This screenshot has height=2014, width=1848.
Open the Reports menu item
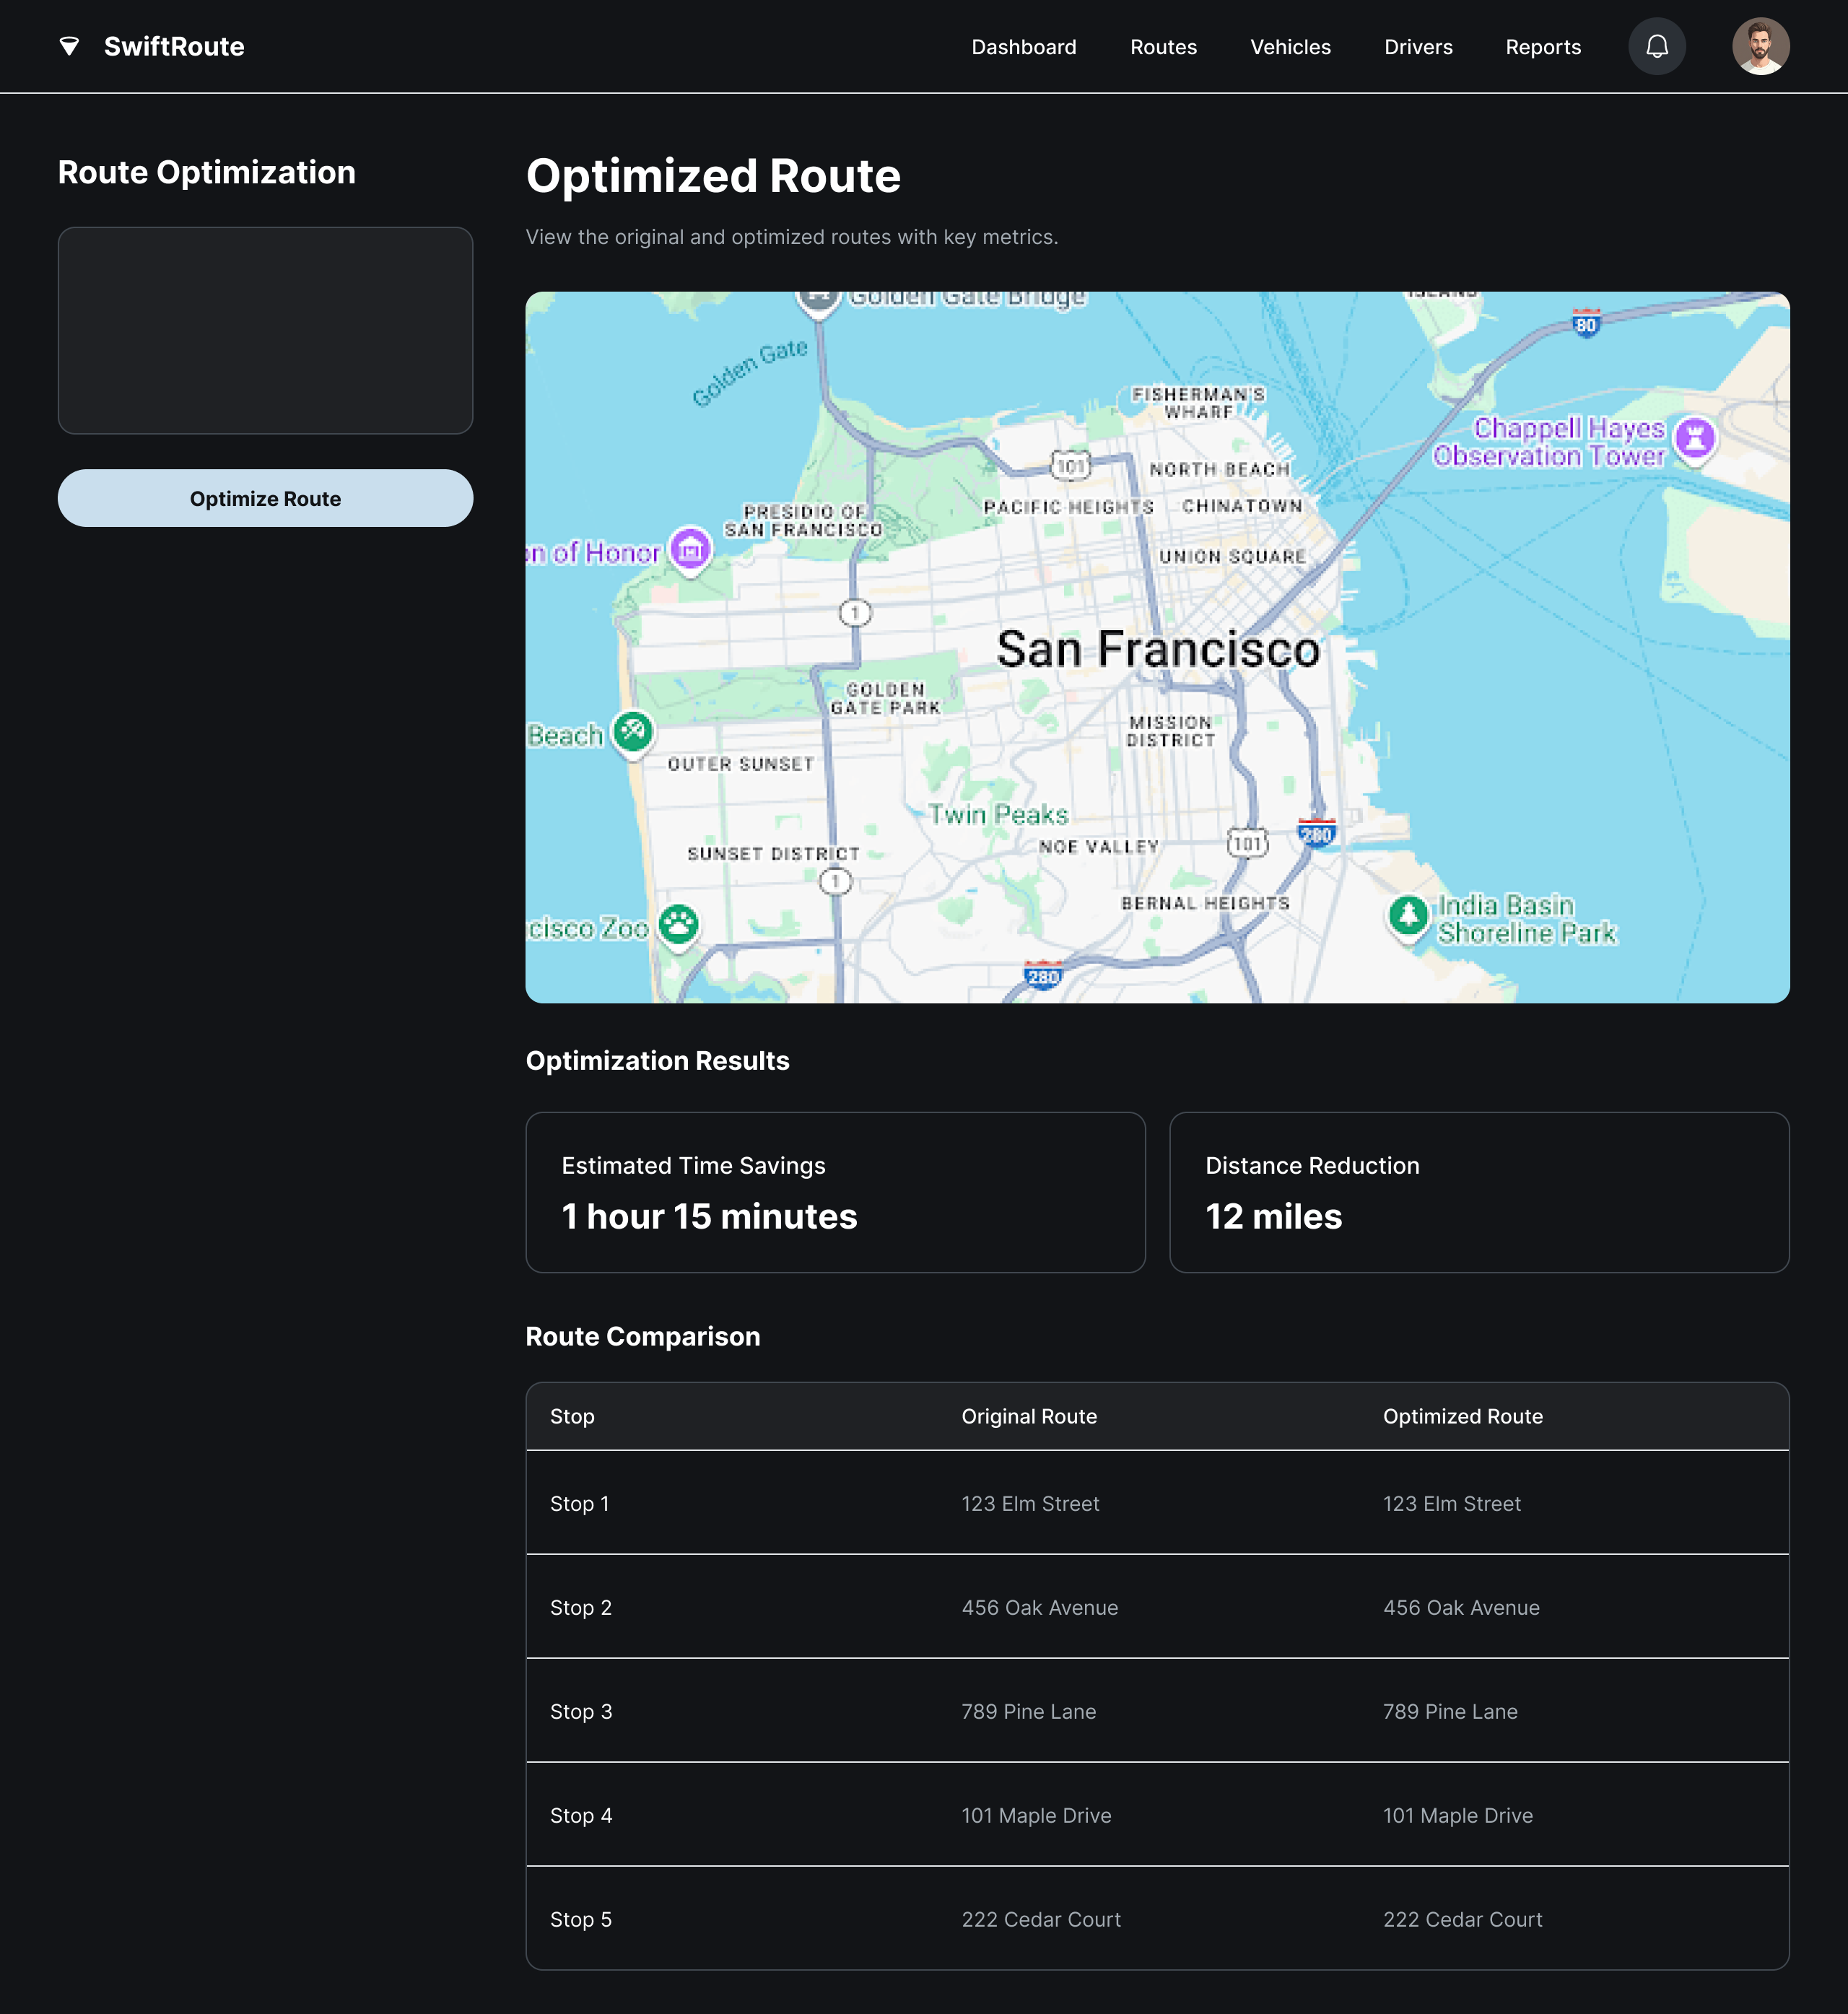(1542, 47)
